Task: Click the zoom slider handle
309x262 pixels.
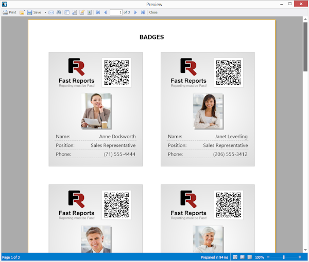Action: pos(284,257)
